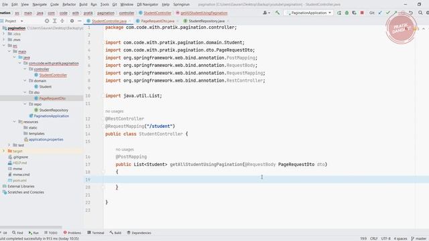The image size is (429, 241).
Task: Click the Run with Coverage icon
Action: (355, 13)
